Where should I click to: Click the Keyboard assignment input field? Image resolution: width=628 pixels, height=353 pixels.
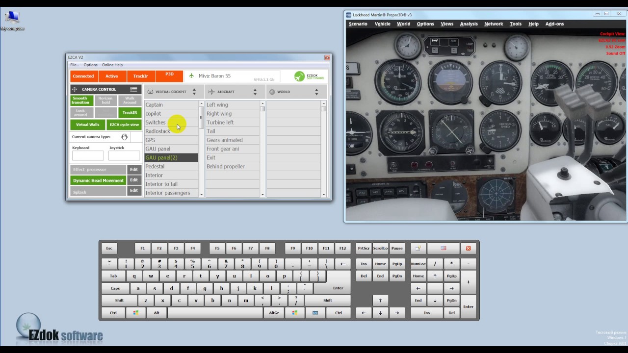[x=88, y=156]
